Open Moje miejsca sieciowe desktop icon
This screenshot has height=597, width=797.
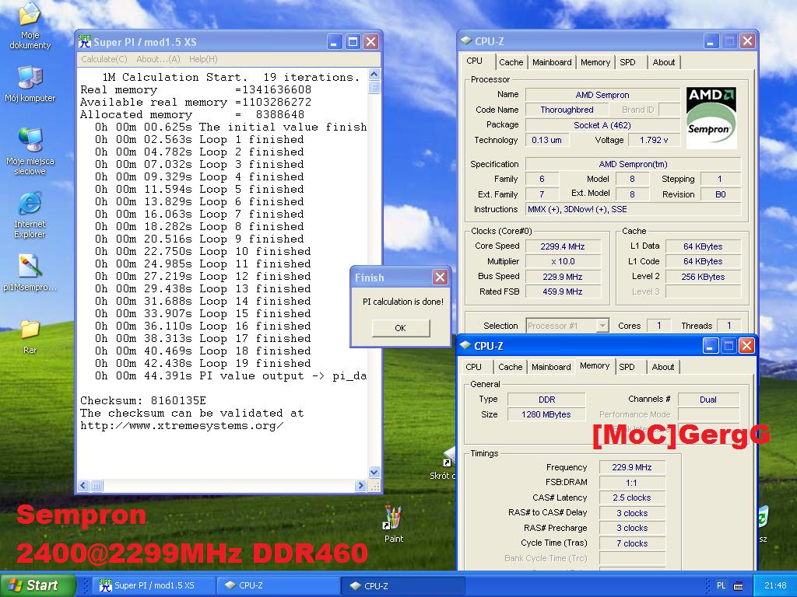pyautogui.click(x=30, y=152)
